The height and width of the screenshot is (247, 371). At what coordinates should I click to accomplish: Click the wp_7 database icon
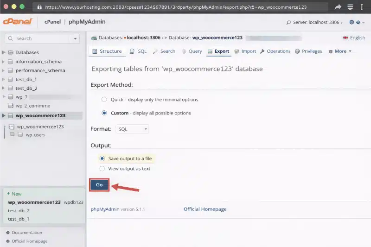click(x=10, y=97)
